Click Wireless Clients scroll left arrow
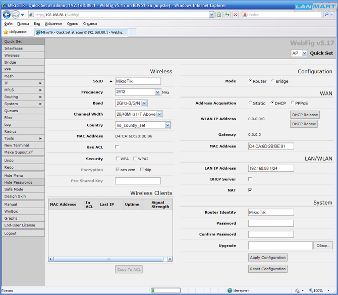Screen dimensions: 338x295 point(51,259)
